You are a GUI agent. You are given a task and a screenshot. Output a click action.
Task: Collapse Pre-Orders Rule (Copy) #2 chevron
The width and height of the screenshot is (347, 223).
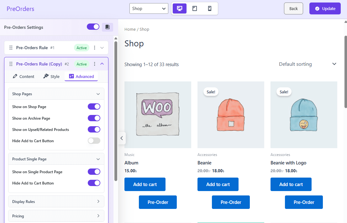[x=102, y=64]
